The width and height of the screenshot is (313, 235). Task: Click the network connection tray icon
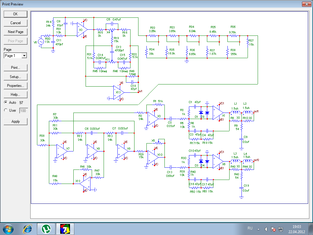pyautogui.click(x=281, y=229)
